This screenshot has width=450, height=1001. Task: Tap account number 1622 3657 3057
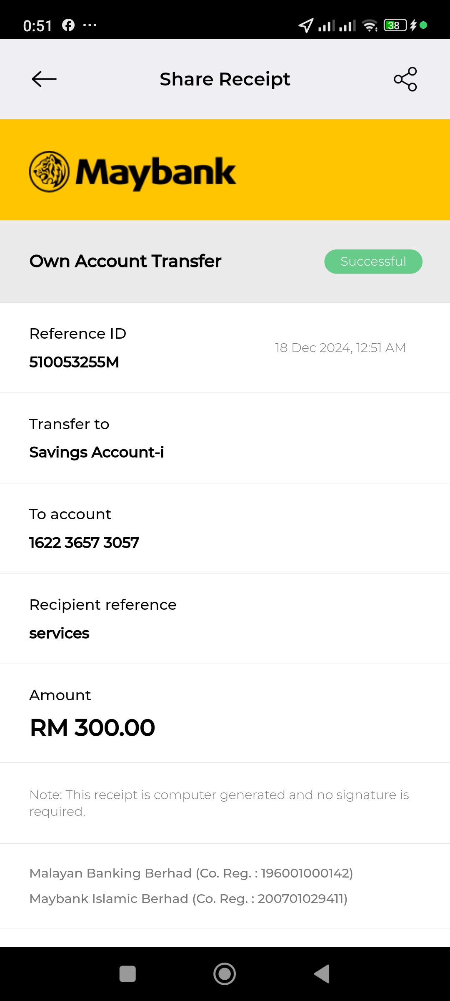pos(84,543)
